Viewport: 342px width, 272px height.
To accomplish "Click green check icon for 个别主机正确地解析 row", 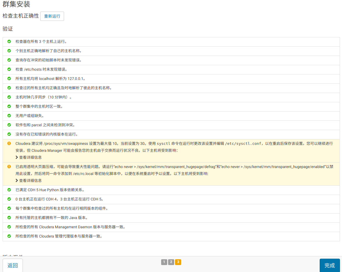I will coord(9,51).
